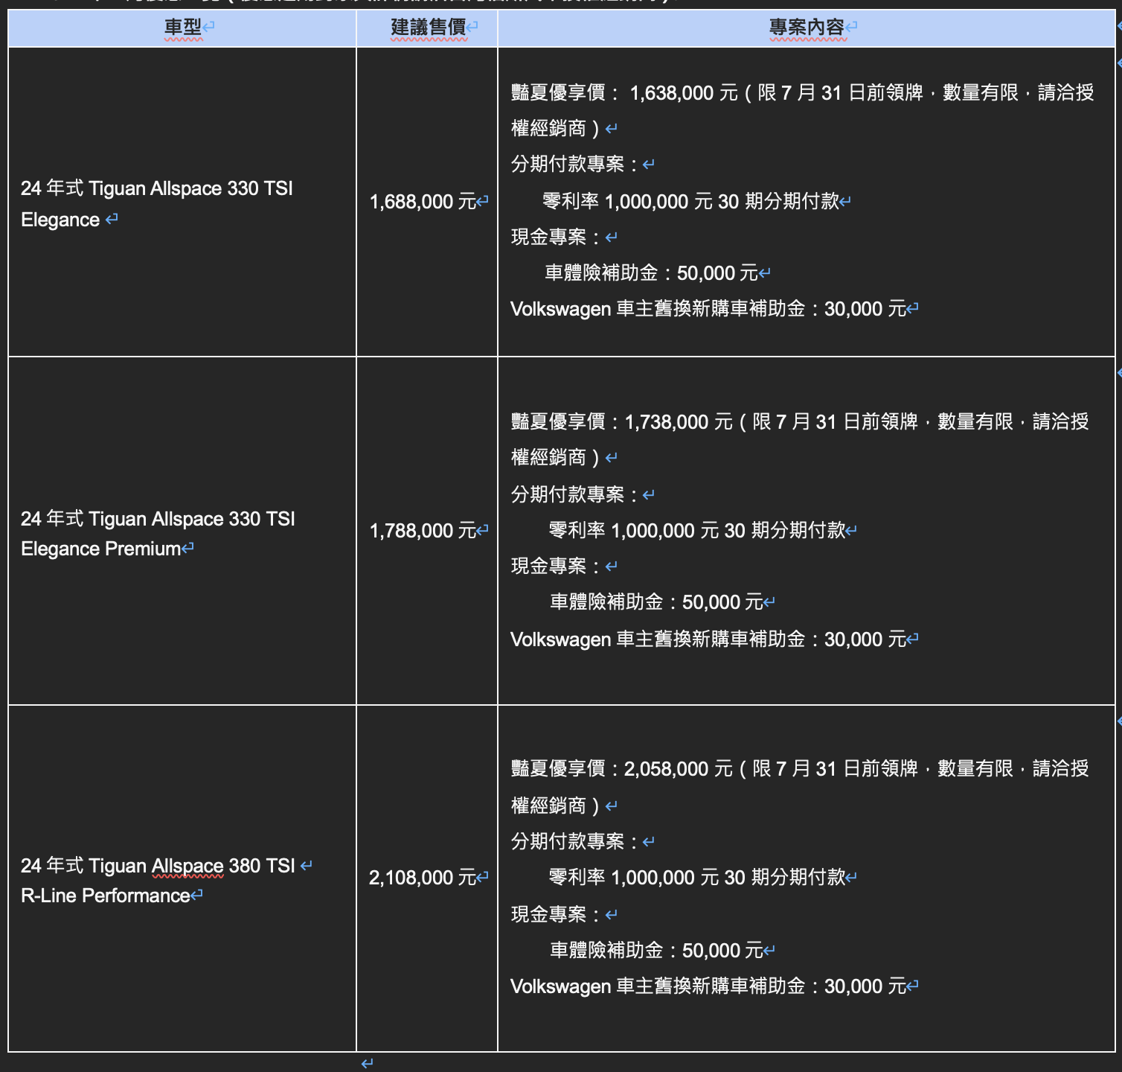The width and height of the screenshot is (1122, 1072).
Task: Click the 建議售價 column header cell
Action: point(428,28)
